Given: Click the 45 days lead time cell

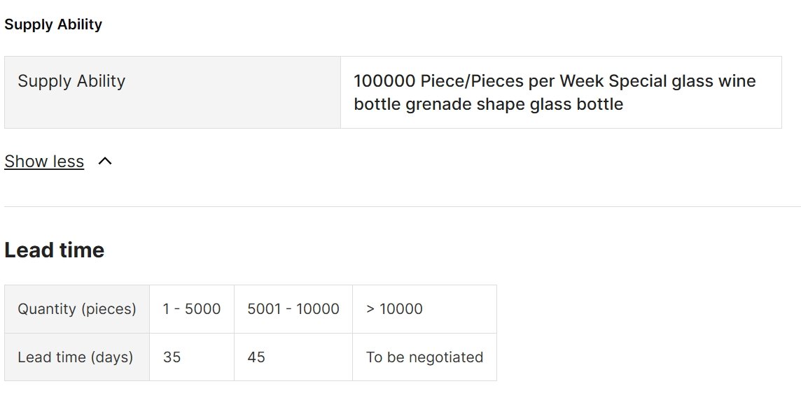Looking at the screenshot, I should pos(293,357).
